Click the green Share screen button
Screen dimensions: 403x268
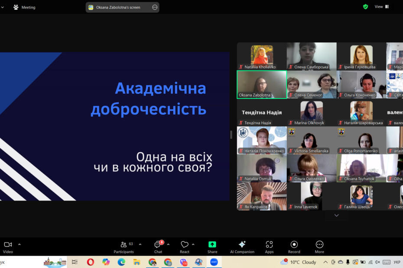212,244
